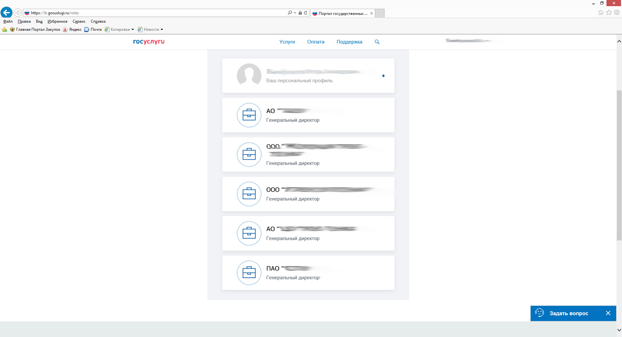Image resolution: width=622 pixels, height=337 pixels.
Task: Open browser settings gear icon
Action: 617,13
